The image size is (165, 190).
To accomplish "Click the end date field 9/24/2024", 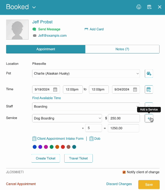I will (126, 90).
